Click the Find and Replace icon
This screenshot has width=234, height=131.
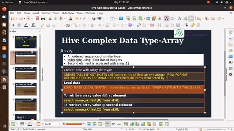[x=94, y=19]
